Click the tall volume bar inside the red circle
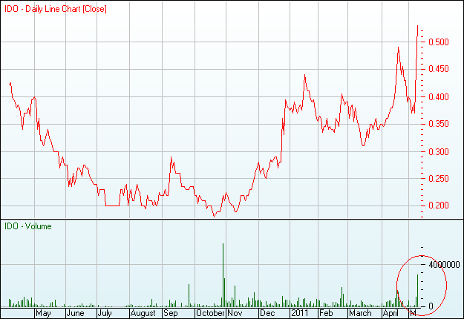This screenshot has height=319, width=464. pos(417,291)
